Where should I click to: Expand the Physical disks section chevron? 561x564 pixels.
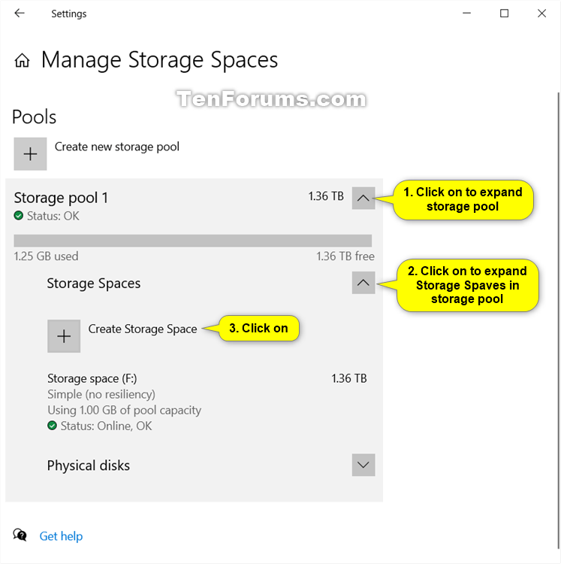pos(363,465)
